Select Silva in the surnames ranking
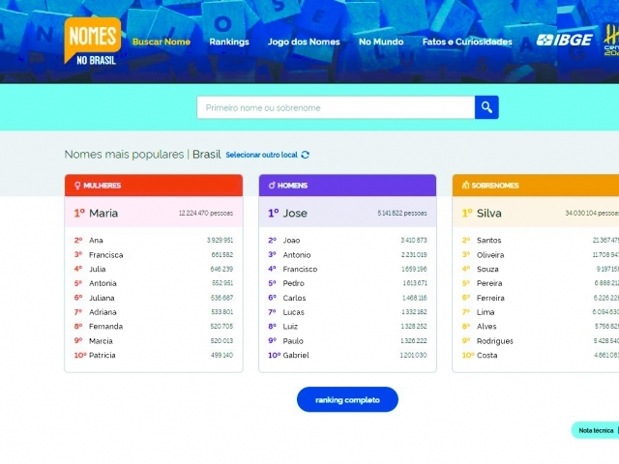Image resolution: width=619 pixels, height=464 pixels. [x=488, y=213]
